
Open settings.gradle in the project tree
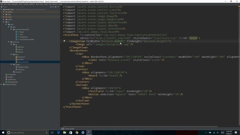[12, 82]
